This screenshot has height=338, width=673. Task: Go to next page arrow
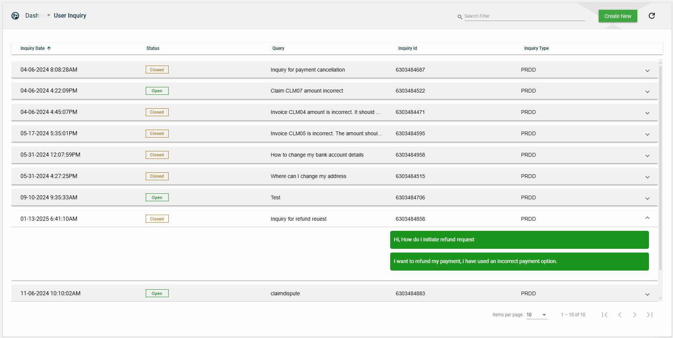click(635, 315)
